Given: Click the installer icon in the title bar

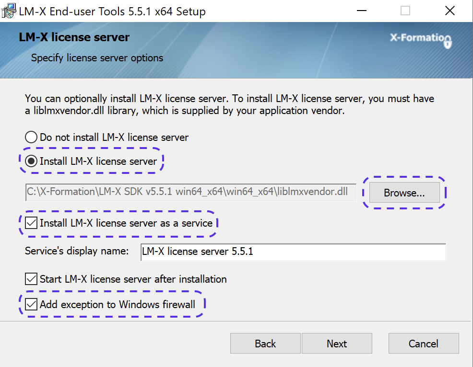Looking at the screenshot, I should [x=9, y=11].
